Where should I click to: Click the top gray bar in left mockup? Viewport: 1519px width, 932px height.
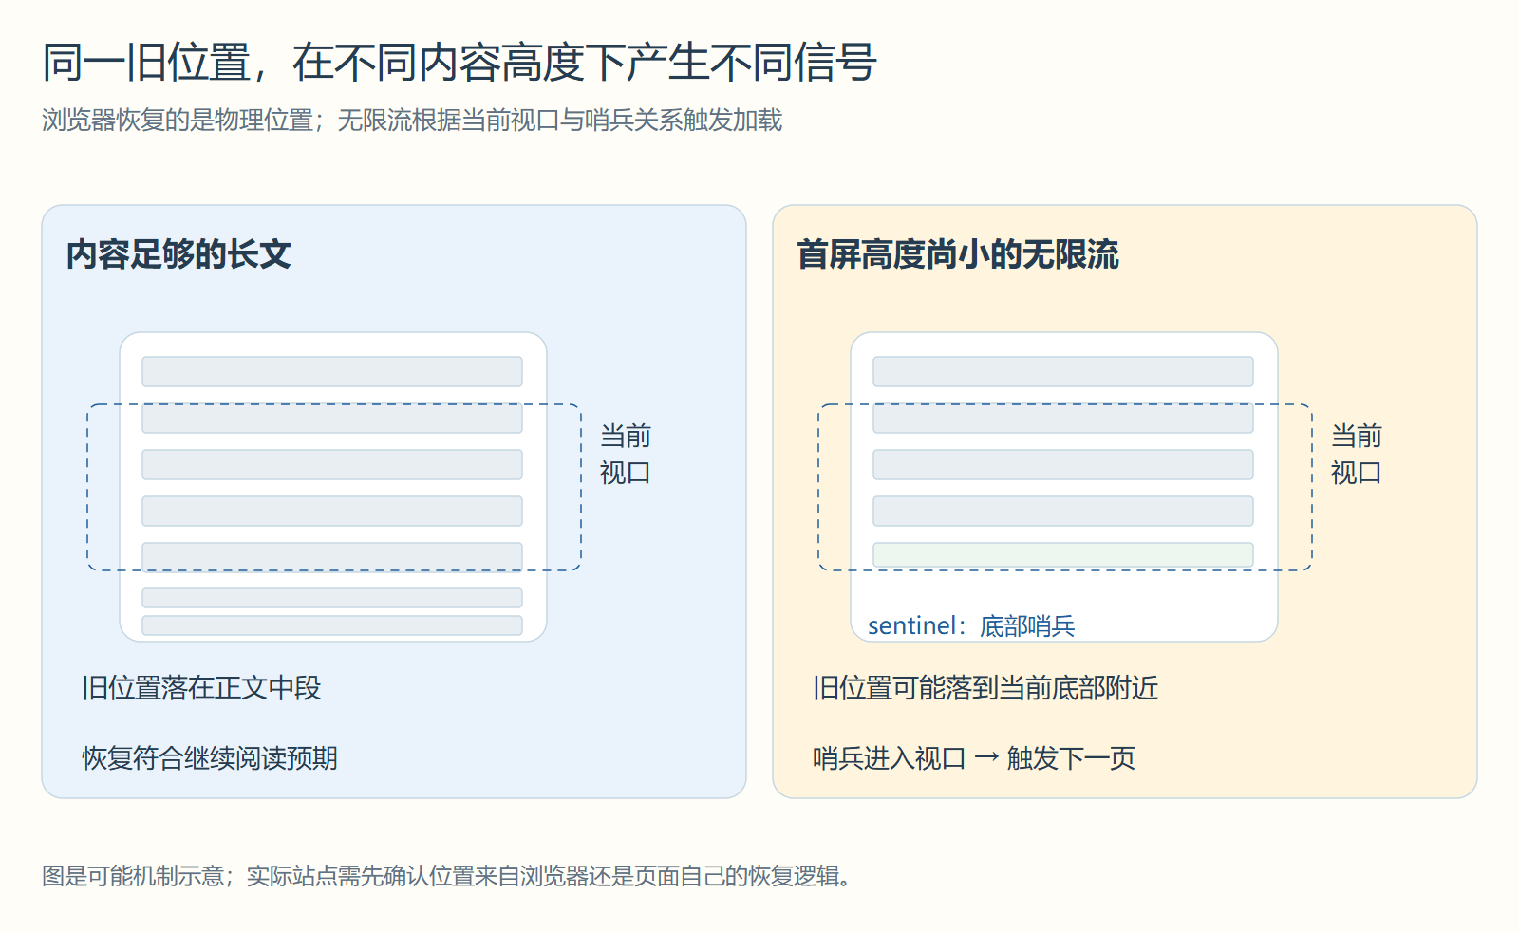[x=332, y=371]
